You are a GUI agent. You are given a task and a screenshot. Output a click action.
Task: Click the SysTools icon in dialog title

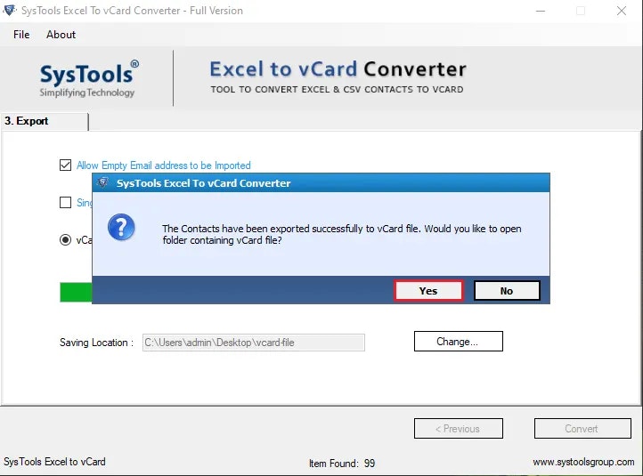[x=103, y=182]
